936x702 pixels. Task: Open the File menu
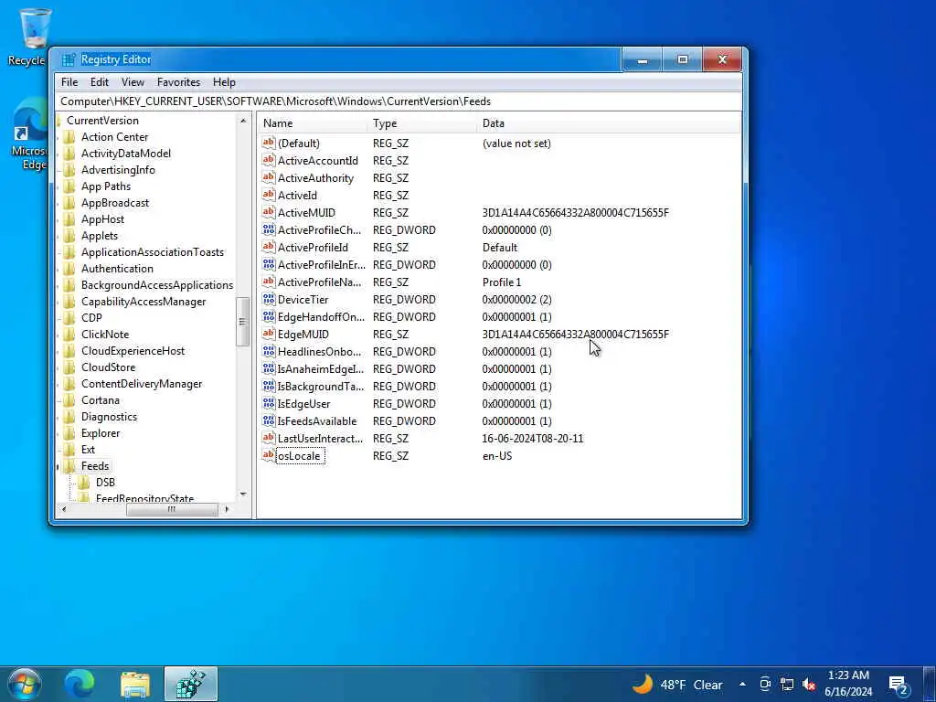click(69, 82)
